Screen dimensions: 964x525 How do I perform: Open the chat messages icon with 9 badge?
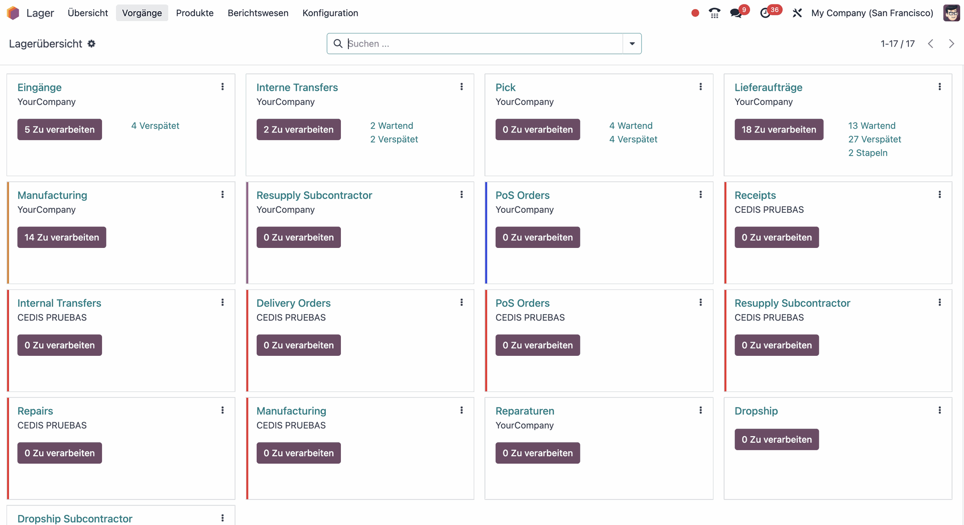point(736,13)
